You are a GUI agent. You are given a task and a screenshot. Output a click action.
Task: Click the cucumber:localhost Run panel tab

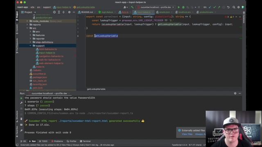[49, 94]
